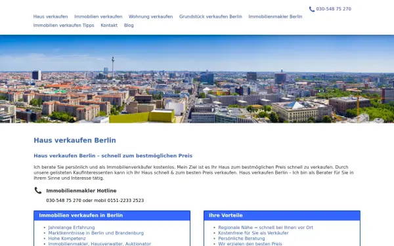Click the intro paragraph starting Ich berate Sie
Screen dimensions: 394x246
tap(194, 173)
